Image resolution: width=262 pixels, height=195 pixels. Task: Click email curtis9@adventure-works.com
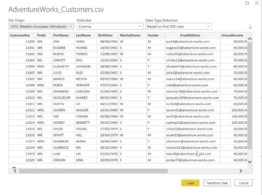coord(193,104)
